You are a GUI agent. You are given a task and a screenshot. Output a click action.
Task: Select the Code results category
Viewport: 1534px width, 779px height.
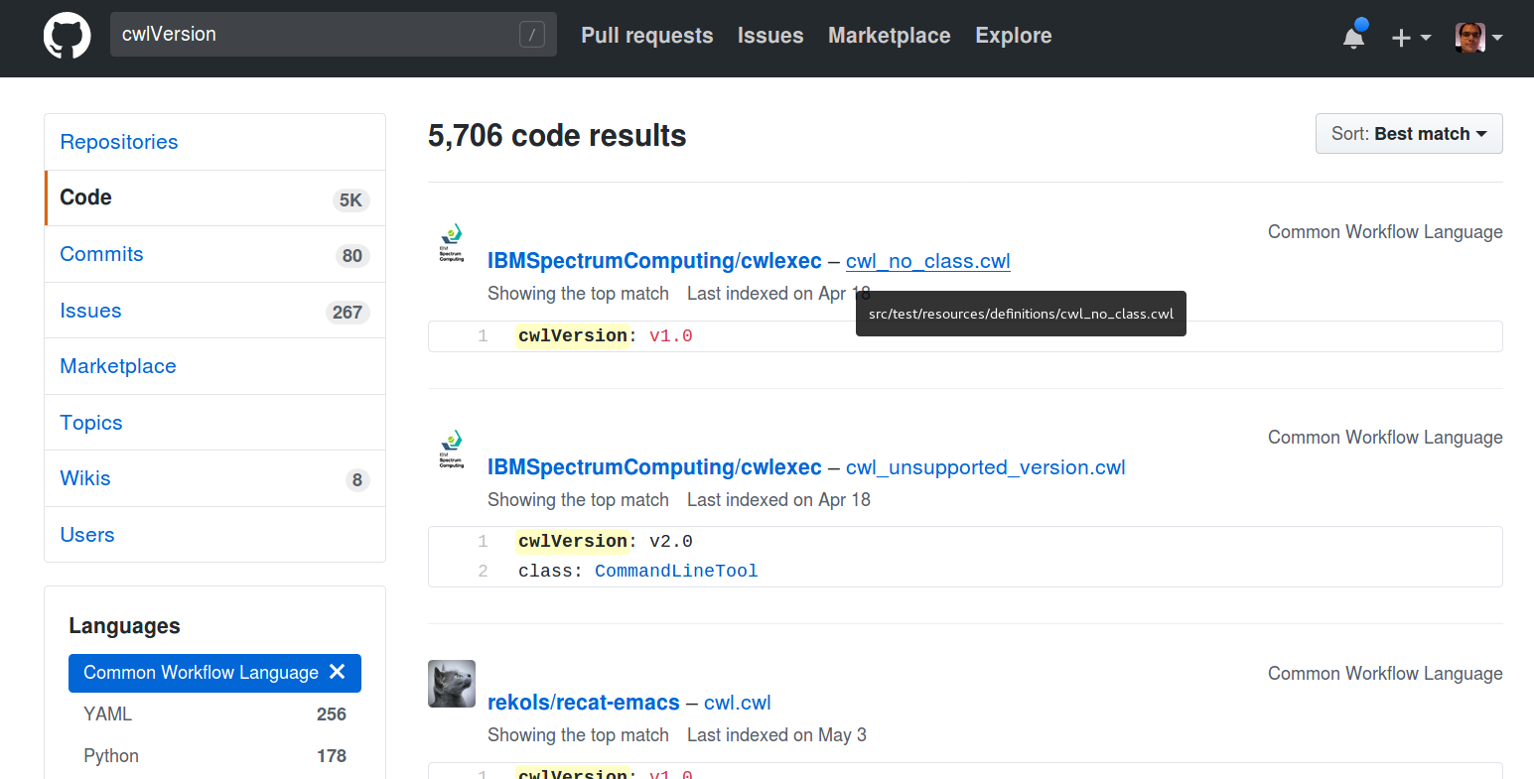click(x=214, y=197)
